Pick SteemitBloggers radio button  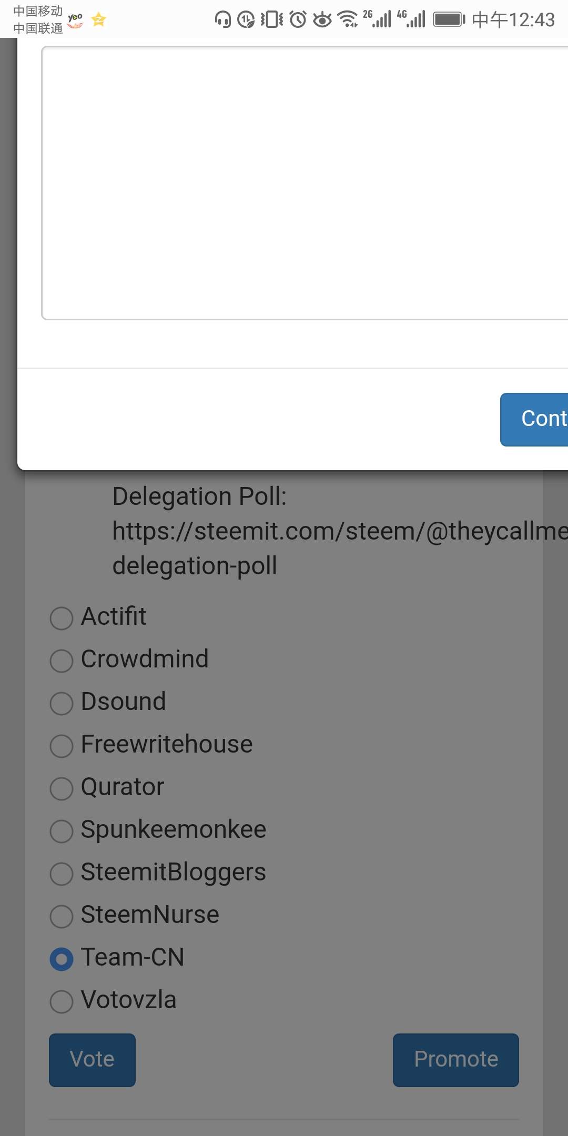(62, 874)
